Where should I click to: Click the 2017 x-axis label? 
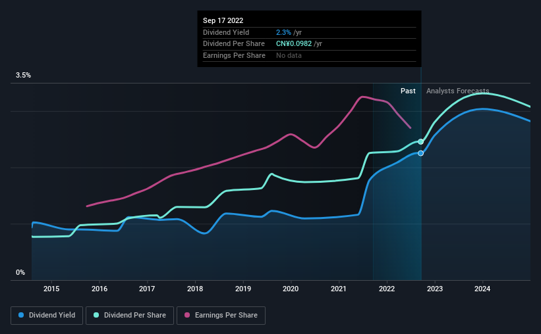coord(147,289)
